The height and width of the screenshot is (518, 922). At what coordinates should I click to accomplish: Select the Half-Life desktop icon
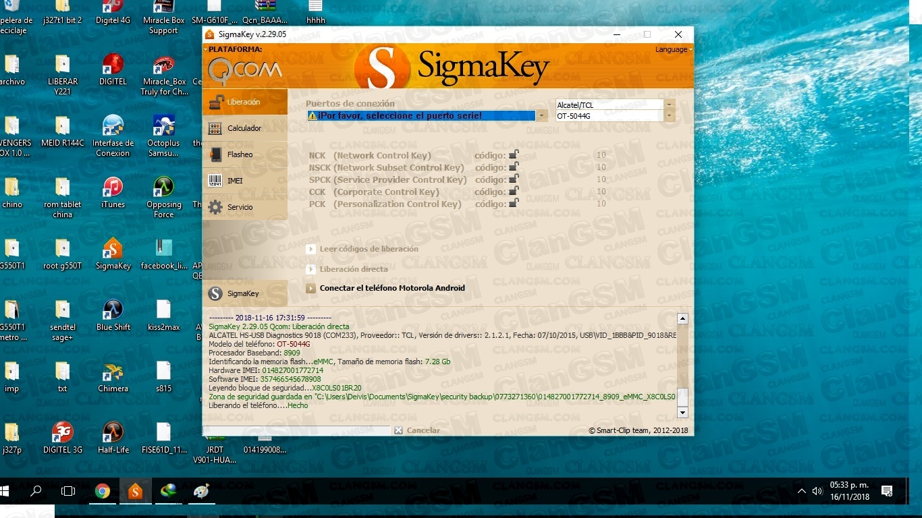point(113,438)
